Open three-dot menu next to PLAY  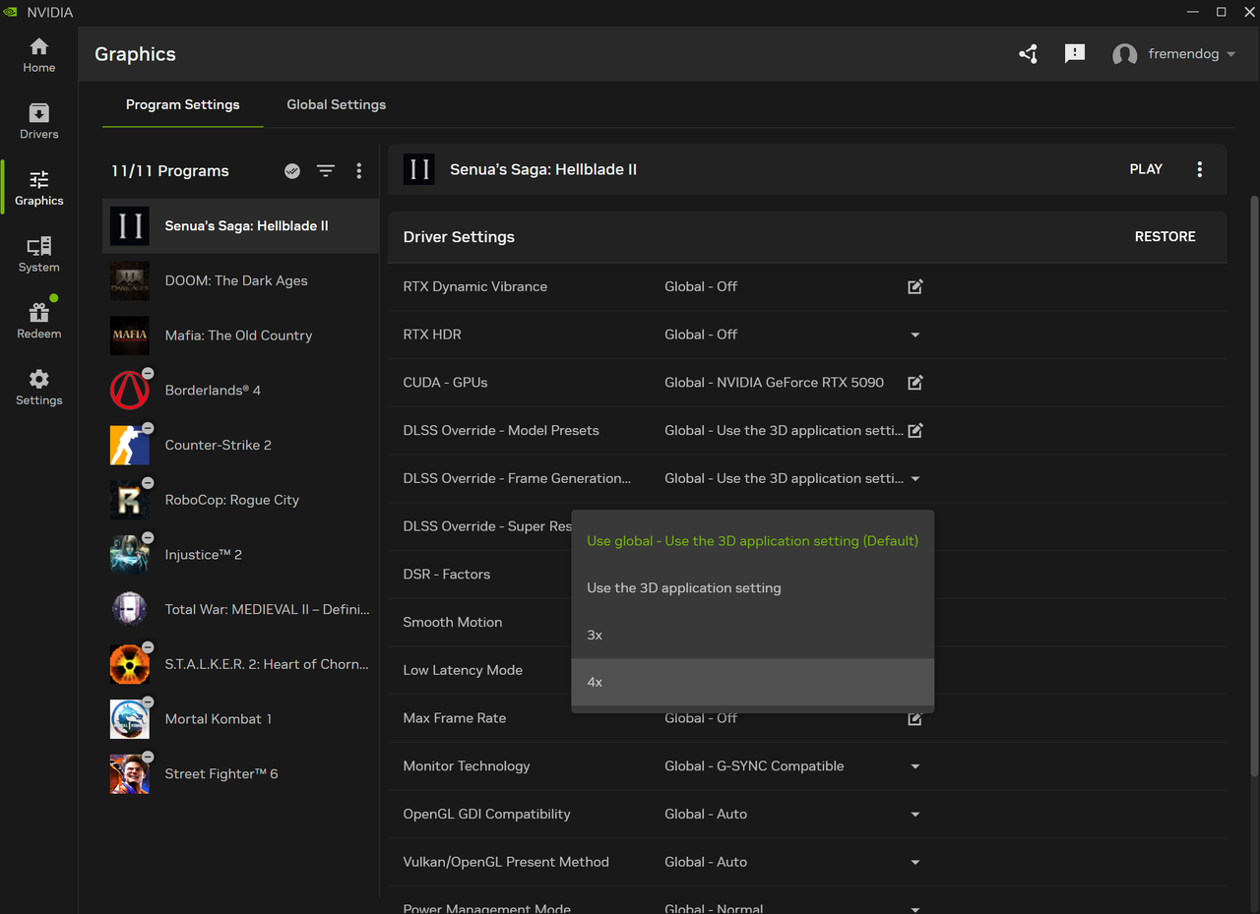tap(1199, 169)
